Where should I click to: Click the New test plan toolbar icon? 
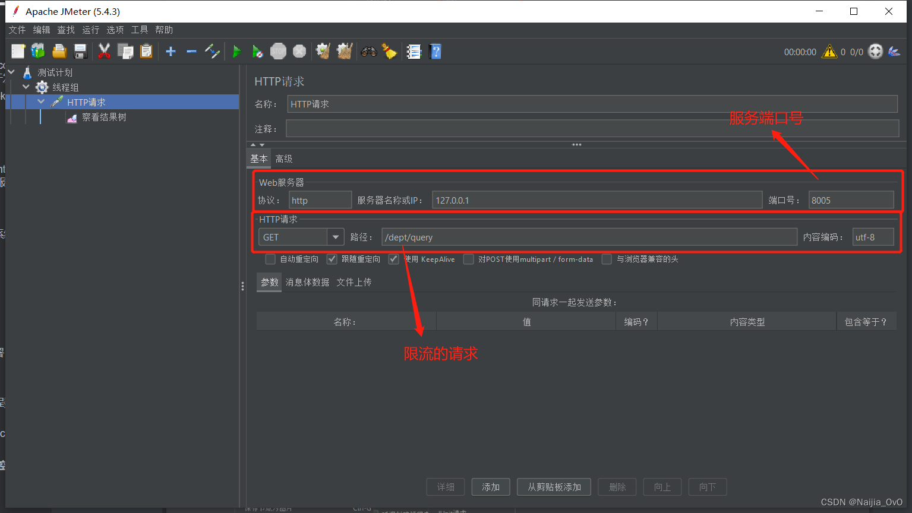pyautogui.click(x=18, y=52)
